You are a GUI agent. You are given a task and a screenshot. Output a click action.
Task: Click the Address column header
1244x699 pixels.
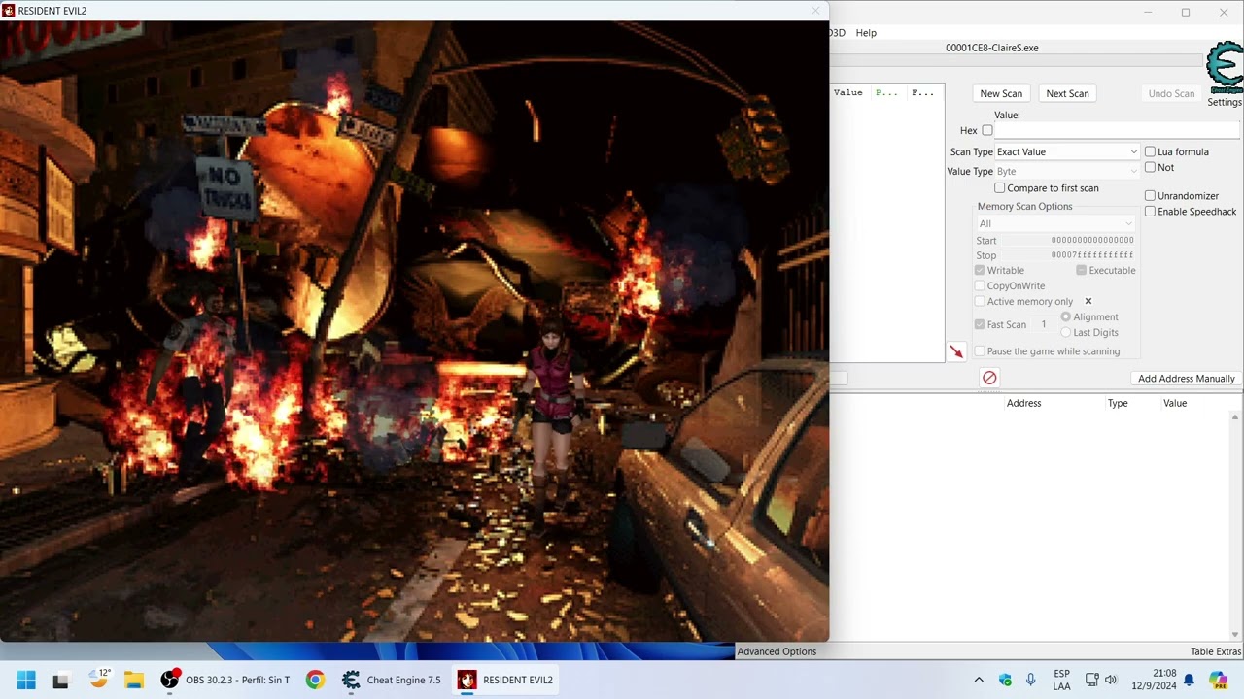1023,403
